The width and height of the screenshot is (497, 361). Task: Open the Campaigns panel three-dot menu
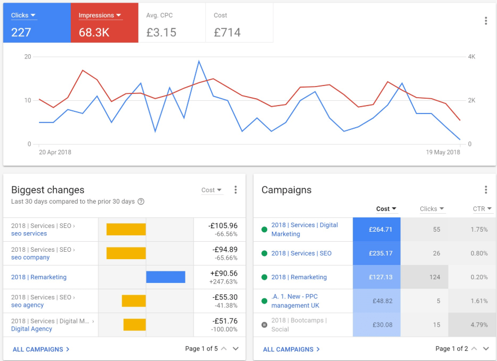(x=486, y=189)
